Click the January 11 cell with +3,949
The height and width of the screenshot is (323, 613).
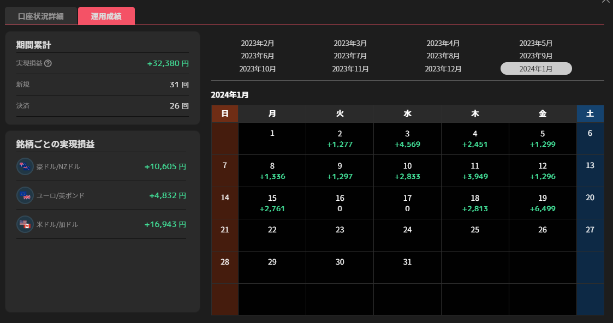click(475, 171)
